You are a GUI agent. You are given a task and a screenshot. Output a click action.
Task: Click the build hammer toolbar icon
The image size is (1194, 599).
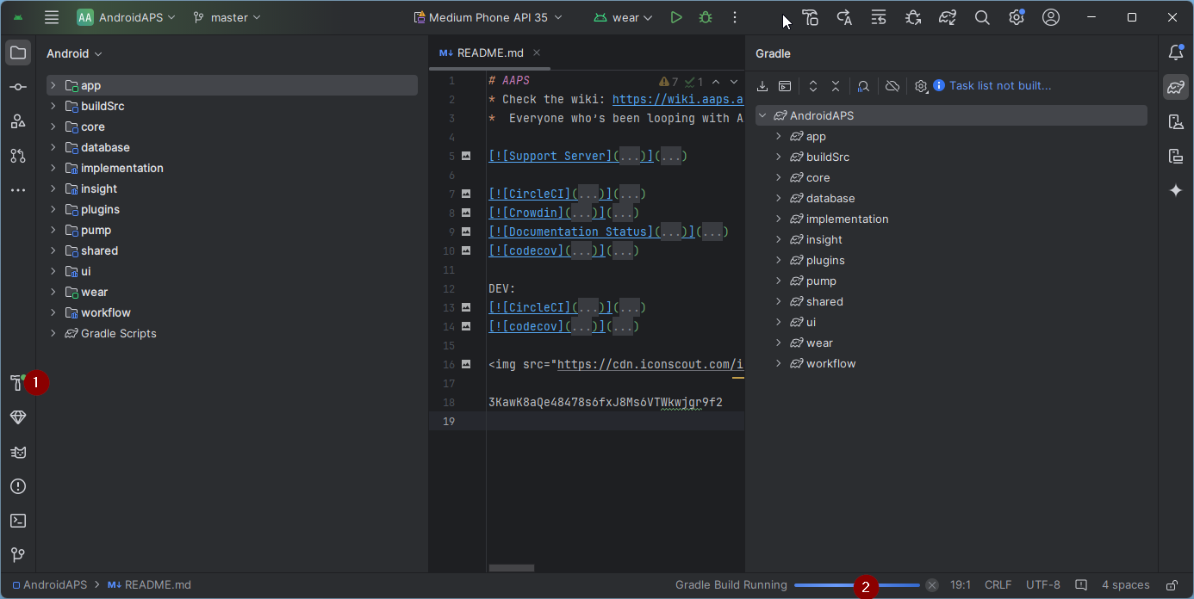point(810,17)
